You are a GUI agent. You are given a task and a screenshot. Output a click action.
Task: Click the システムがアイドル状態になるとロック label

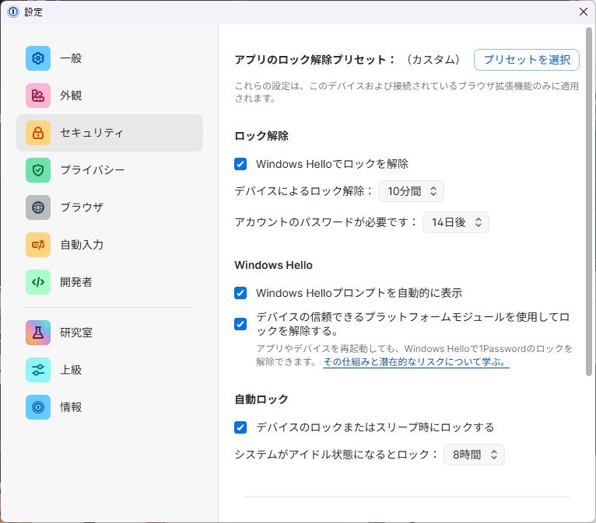pos(336,455)
